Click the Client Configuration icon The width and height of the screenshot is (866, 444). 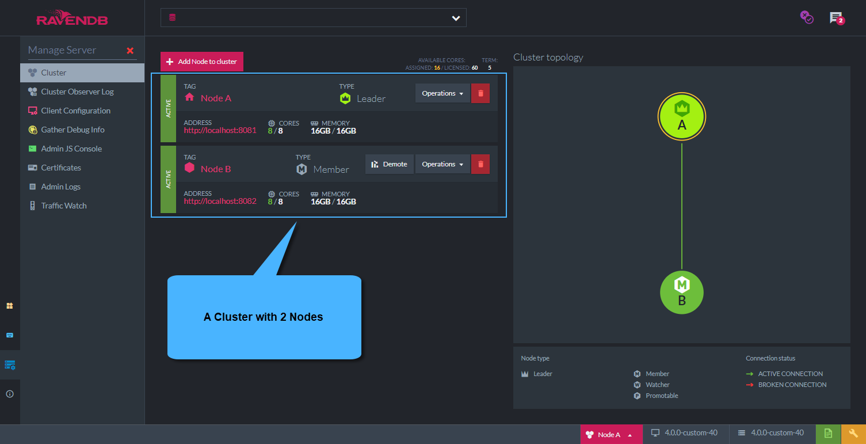click(33, 111)
